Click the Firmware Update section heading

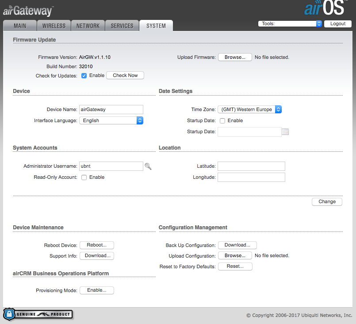(x=34, y=40)
